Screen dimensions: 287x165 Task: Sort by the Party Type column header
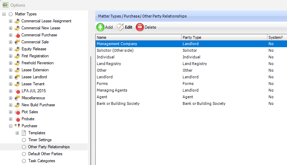(x=224, y=37)
